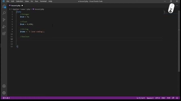Screen dimensions: 181x101
Task: Open the Explorer view in activity bar
Action: (4, 6)
